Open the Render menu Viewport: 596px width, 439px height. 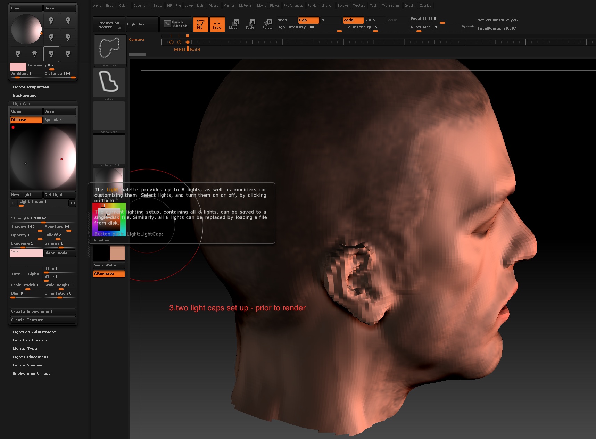click(313, 6)
